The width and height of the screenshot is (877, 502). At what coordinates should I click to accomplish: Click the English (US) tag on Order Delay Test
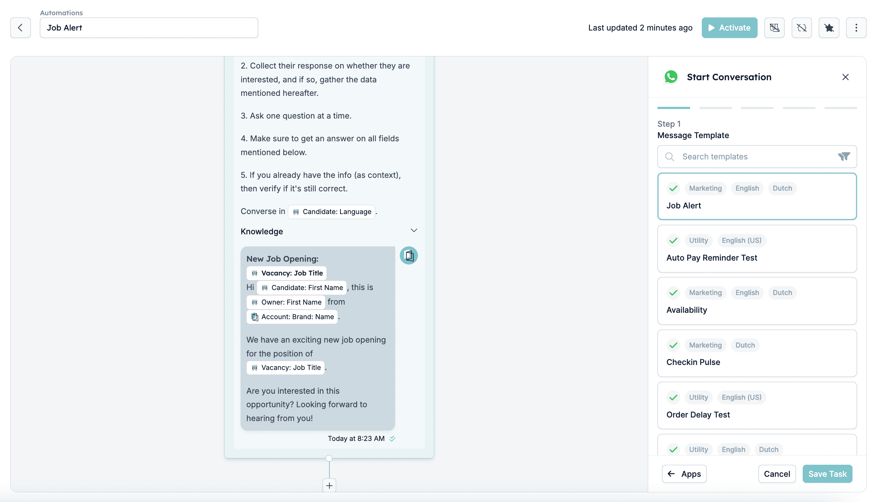(742, 397)
